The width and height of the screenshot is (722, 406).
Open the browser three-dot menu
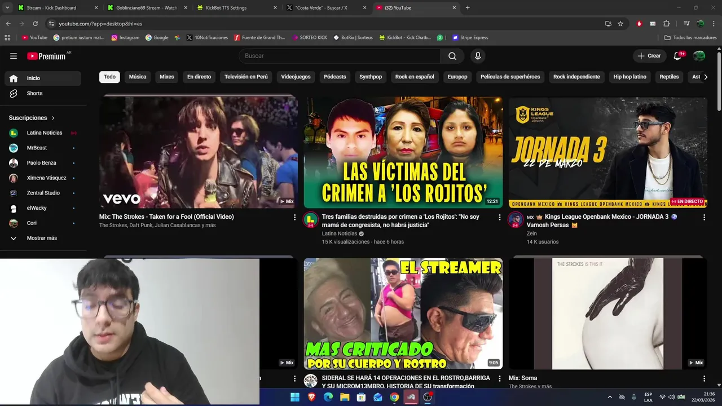coord(714,24)
